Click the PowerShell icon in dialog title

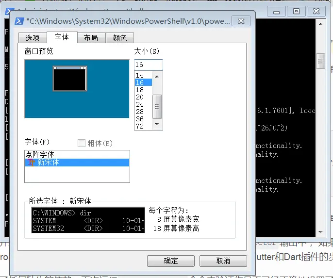click(x=19, y=21)
